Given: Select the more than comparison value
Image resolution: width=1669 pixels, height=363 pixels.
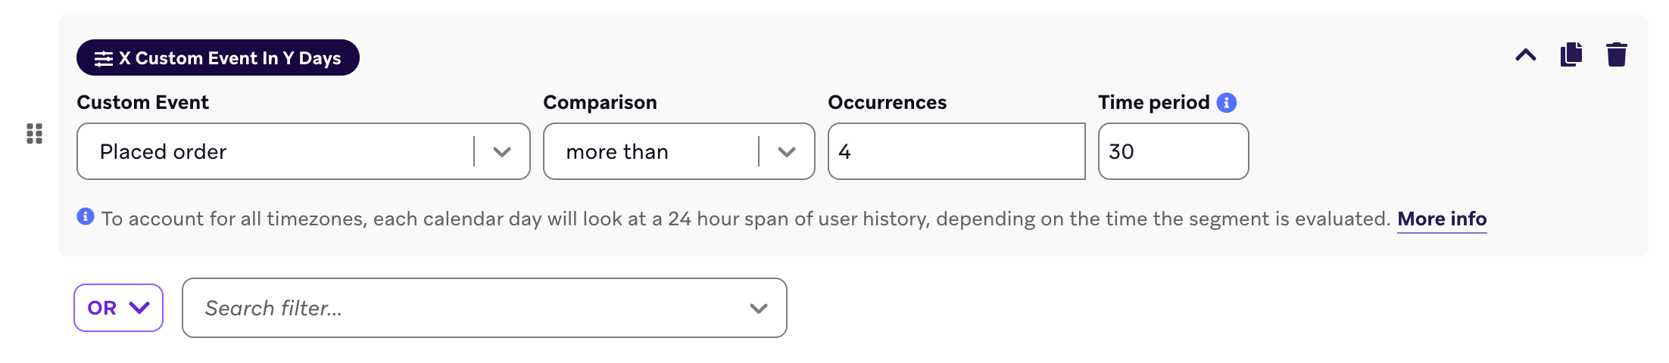Looking at the screenshot, I should click(617, 152).
